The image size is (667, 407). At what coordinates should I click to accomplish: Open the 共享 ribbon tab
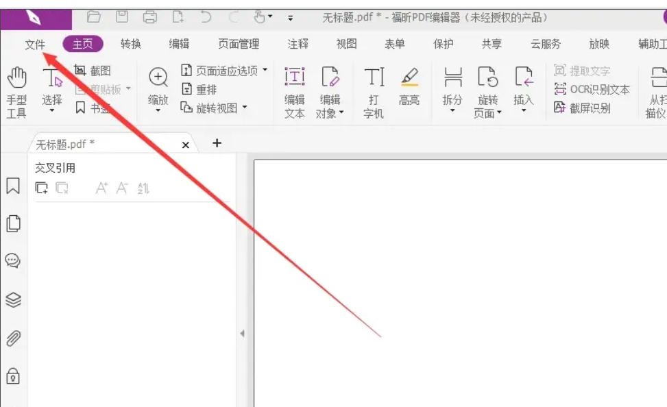pos(492,44)
